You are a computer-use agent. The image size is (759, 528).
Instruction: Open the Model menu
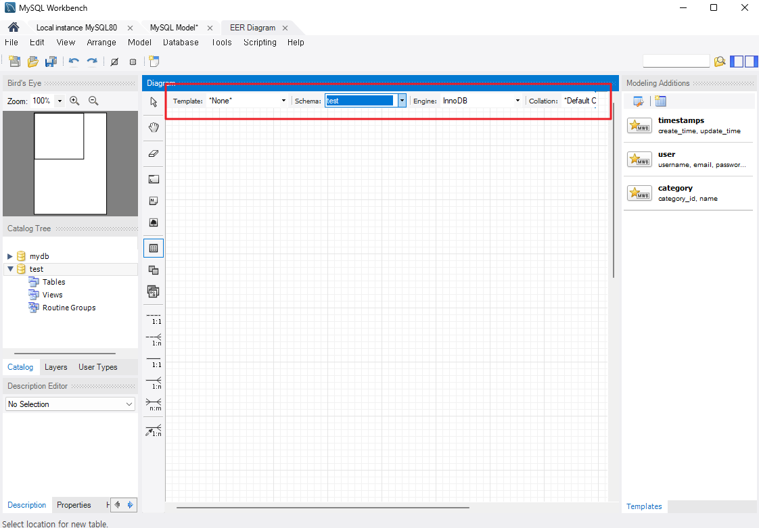[139, 43]
